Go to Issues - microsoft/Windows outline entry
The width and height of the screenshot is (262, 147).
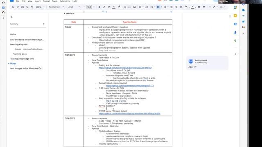(29, 49)
